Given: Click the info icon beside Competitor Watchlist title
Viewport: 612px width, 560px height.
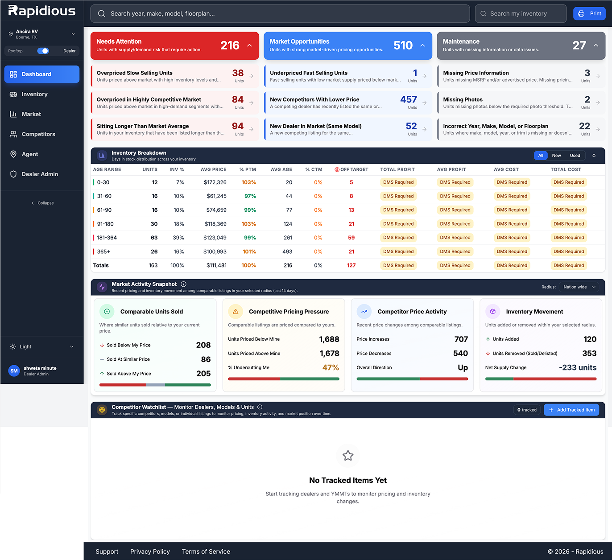Looking at the screenshot, I should click(x=260, y=407).
